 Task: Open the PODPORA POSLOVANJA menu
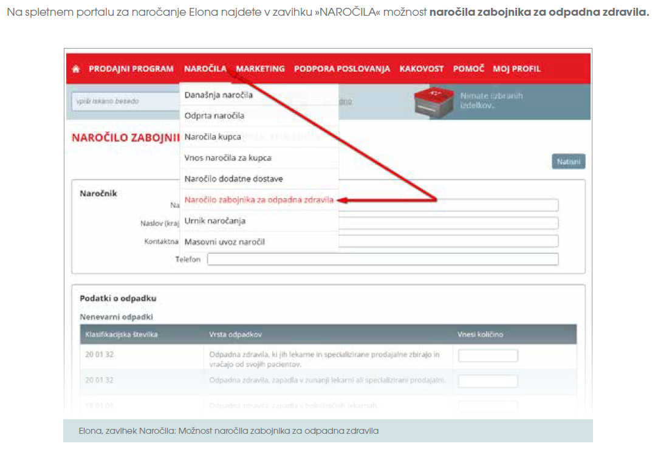click(342, 69)
